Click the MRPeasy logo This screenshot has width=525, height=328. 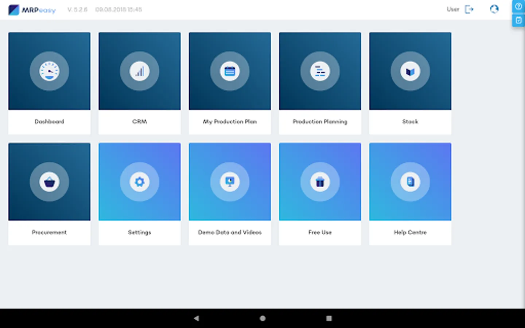[32, 10]
